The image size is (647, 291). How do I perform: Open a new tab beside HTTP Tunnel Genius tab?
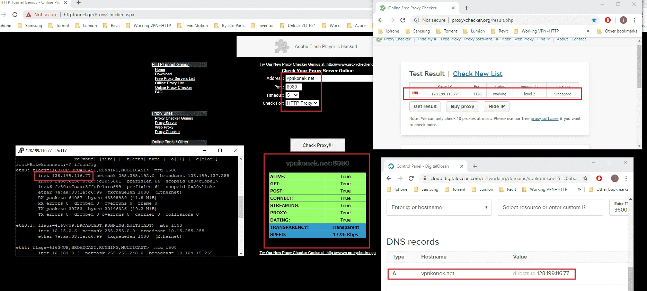click(x=79, y=3)
